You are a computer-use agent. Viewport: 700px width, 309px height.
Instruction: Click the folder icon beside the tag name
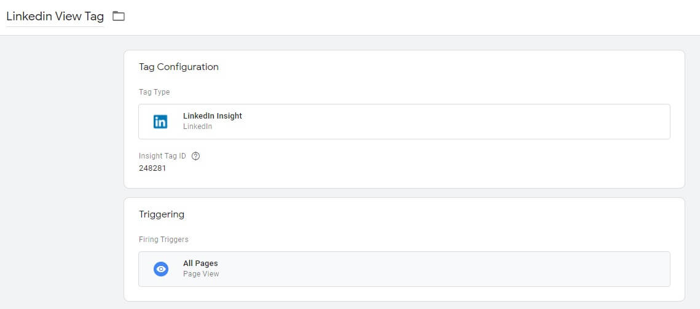(118, 17)
